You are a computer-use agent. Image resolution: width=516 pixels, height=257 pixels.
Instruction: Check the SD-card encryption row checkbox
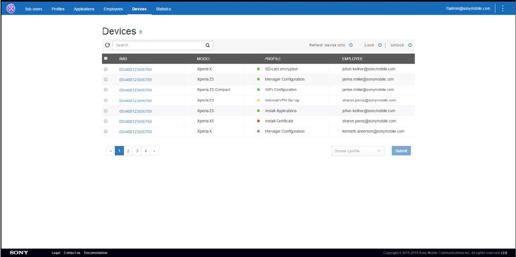tap(106, 69)
